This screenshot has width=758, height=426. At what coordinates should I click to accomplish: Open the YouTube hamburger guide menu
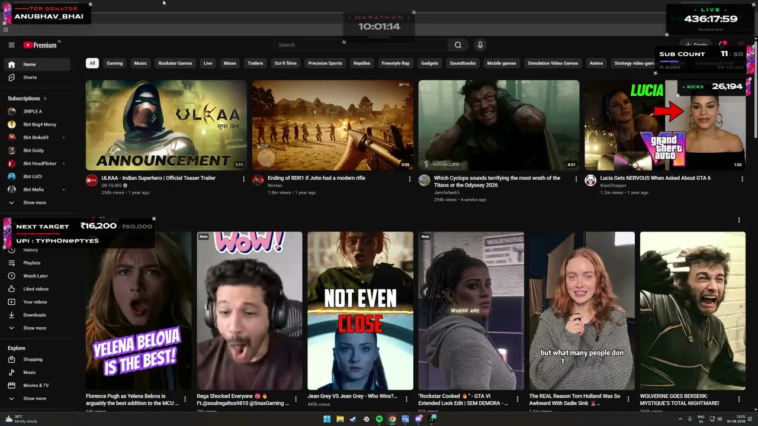coord(11,45)
